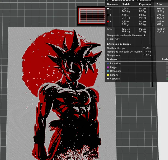Click the '21,11 g' model weight value

(126, 18)
